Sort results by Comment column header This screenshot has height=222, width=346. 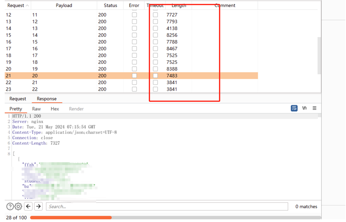(225, 6)
